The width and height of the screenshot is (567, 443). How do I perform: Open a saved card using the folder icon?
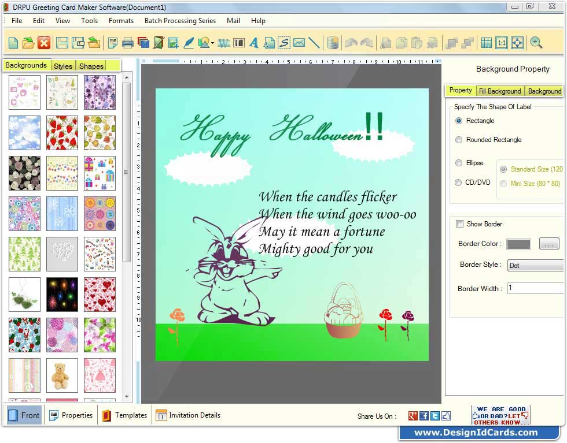(28, 42)
